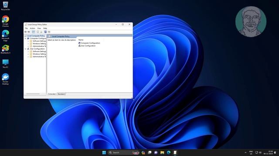Select User Configuration in right list
This screenshot has width=279, height=156.
(x=88, y=46)
